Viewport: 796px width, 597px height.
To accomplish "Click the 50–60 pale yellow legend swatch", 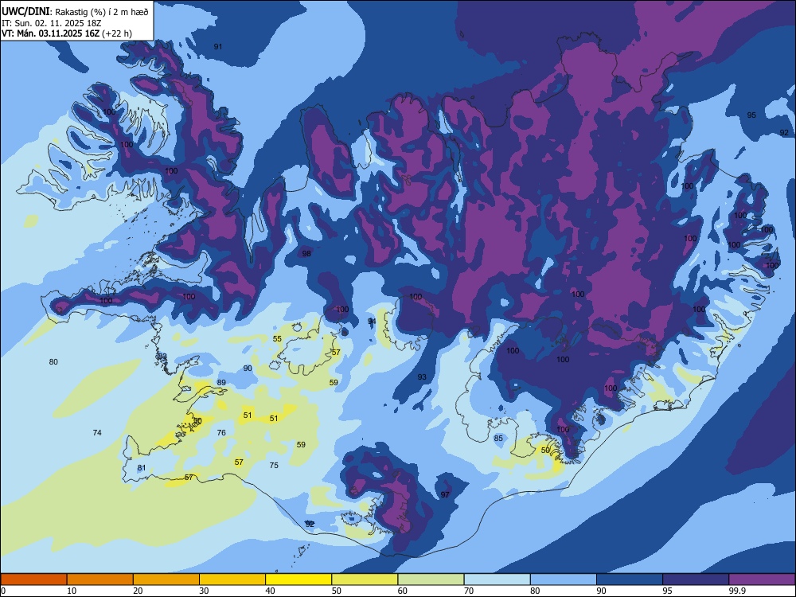I will 365,579.
